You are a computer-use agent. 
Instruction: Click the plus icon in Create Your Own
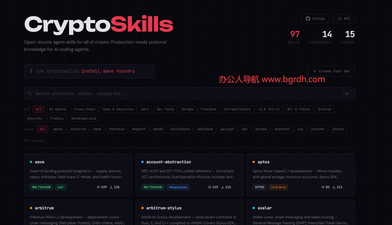(315, 71)
